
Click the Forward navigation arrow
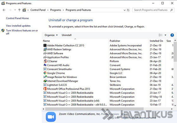point(10,10)
